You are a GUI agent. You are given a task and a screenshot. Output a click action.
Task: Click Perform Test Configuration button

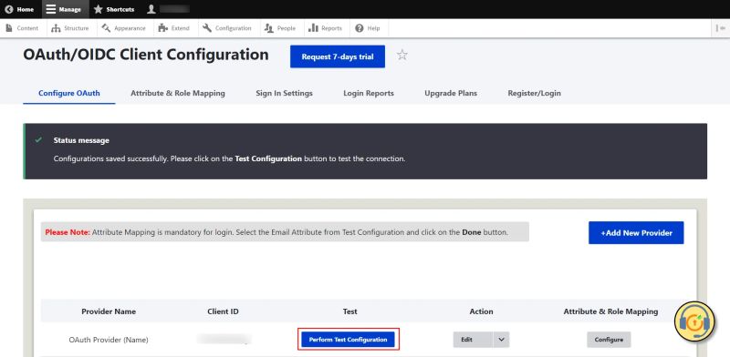[x=349, y=340]
